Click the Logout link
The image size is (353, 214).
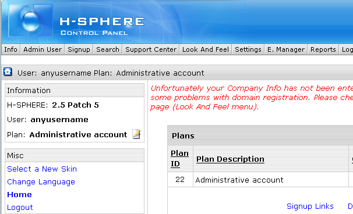tap(20, 208)
